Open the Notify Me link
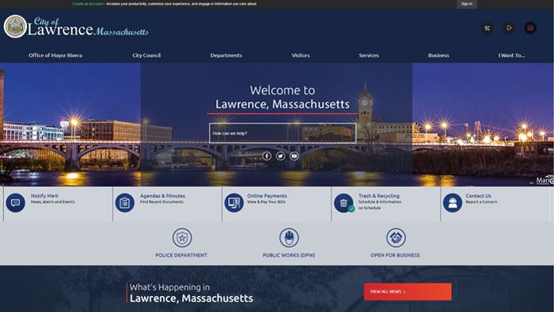 [x=44, y=196]
